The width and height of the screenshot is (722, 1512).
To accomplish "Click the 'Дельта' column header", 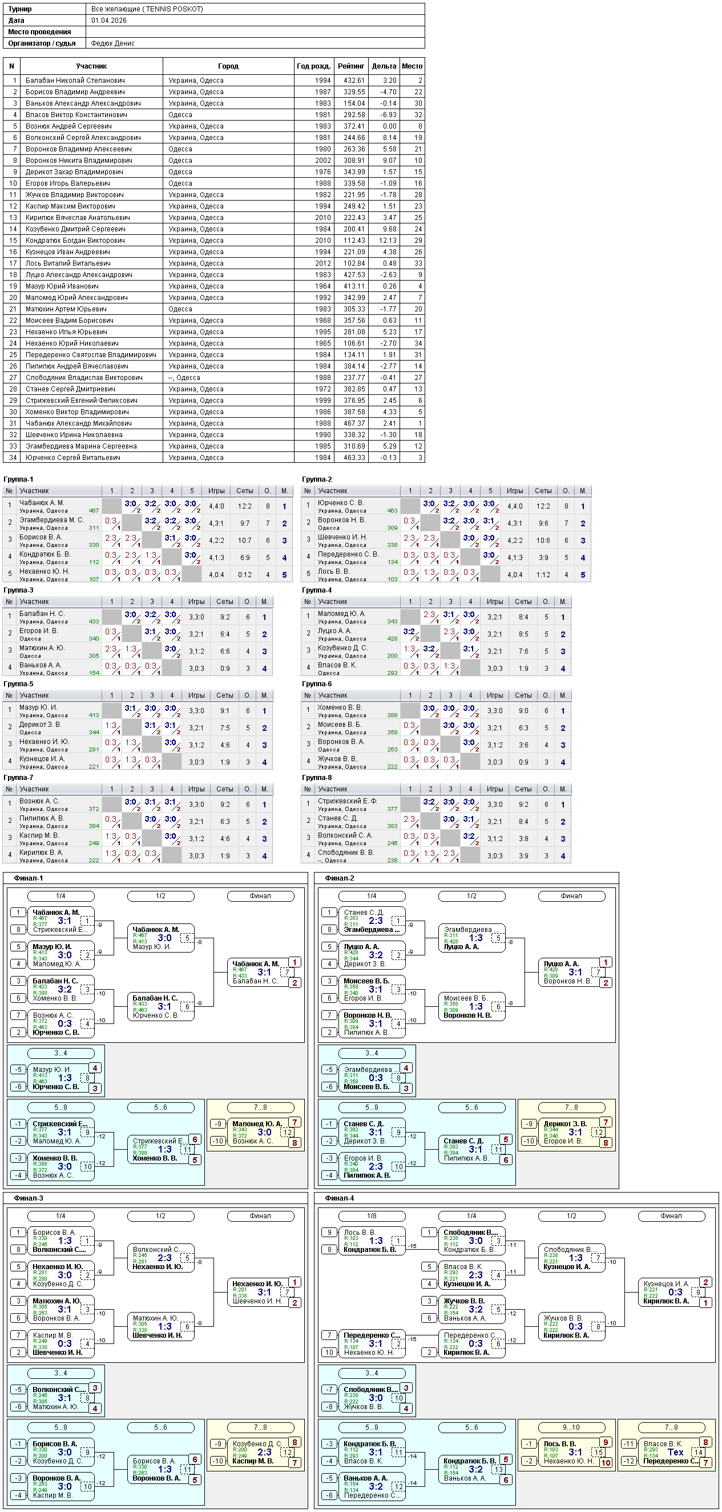I will pyautogui.click(x=384, y=66).
